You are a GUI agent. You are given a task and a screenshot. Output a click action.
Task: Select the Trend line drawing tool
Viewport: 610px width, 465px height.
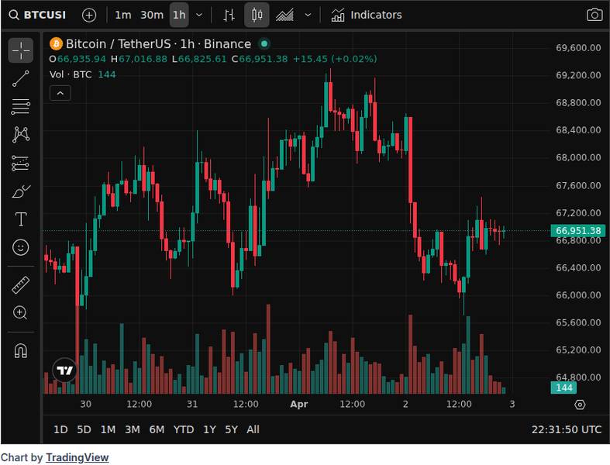point(21,78)
